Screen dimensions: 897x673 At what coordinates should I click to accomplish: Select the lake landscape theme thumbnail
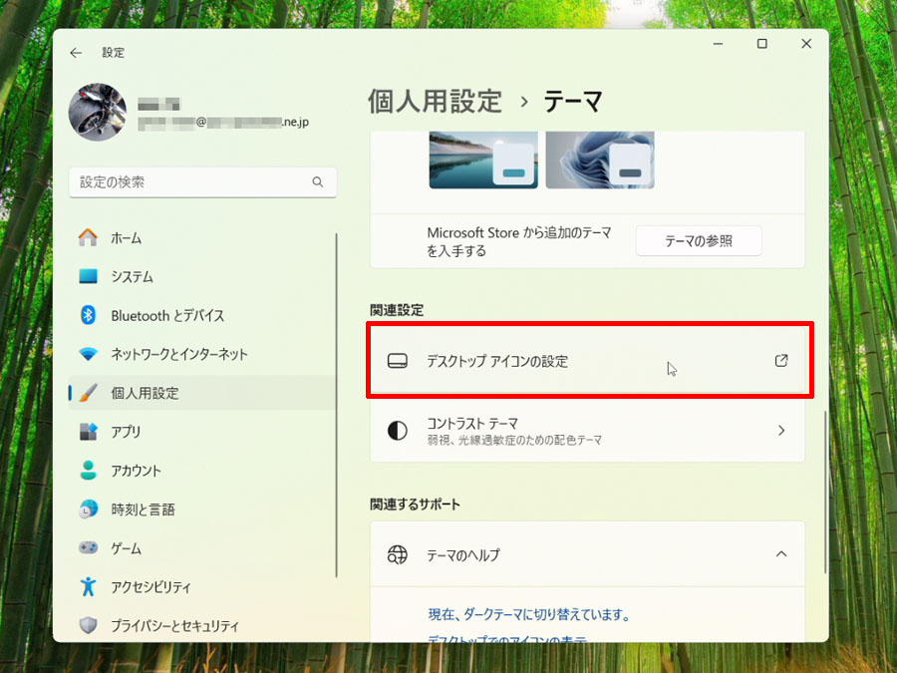[x=483, y=160]
